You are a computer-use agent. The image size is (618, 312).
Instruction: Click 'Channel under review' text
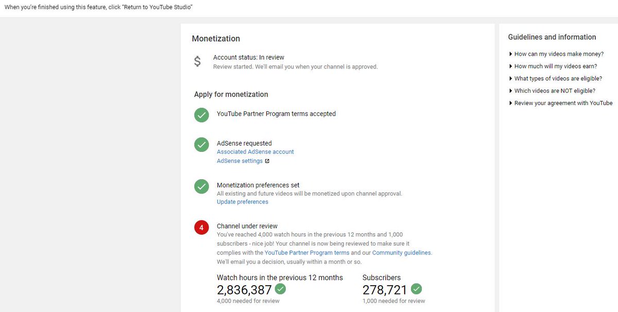click(247, 226)
